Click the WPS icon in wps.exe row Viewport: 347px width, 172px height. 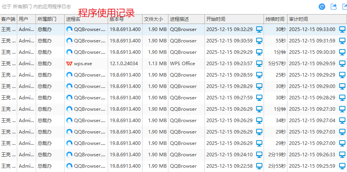69,64
